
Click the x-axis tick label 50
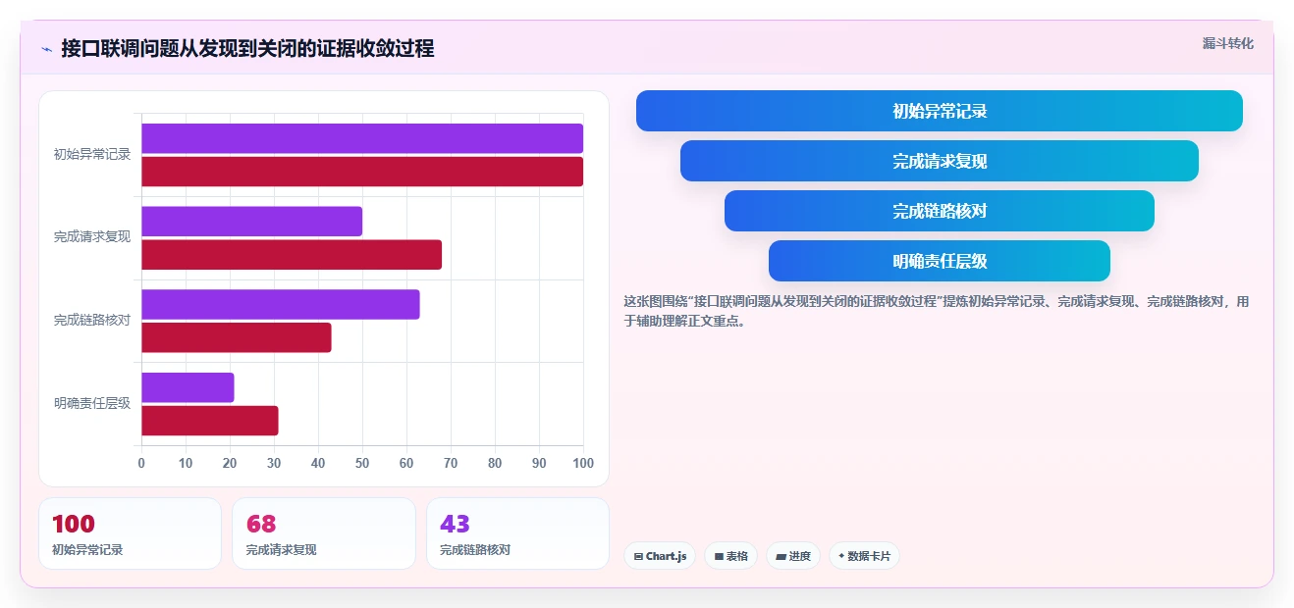pos(362,463)
